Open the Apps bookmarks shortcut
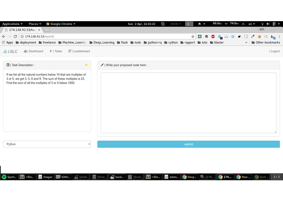The width and height of the screenshot is (283, 201). (8, 43)
